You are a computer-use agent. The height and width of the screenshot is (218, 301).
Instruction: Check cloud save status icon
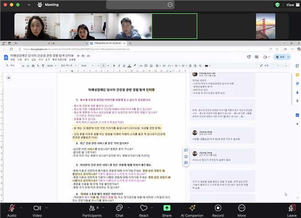pos(88,56)
